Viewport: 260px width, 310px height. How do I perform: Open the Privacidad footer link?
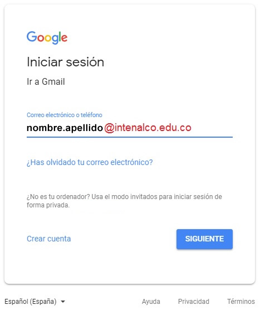[194, 302]
